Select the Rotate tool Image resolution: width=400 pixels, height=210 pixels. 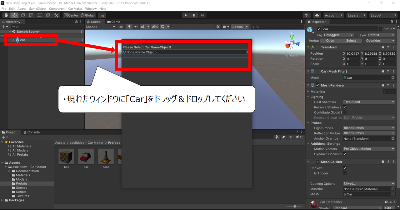click(x=23, y=15)
